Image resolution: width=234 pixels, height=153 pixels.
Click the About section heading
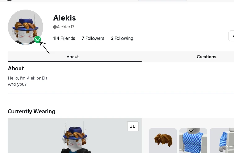16,68
